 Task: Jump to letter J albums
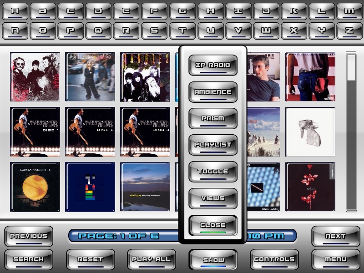[266, 11]
